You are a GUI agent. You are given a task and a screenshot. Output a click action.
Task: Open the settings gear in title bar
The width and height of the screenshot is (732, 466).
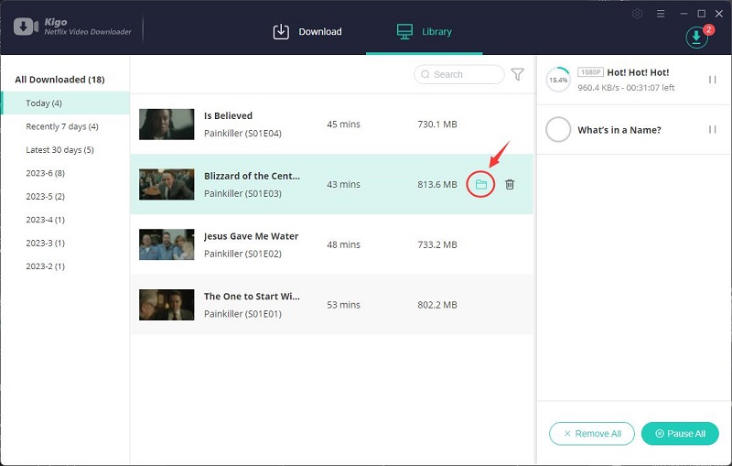[637, 14]
